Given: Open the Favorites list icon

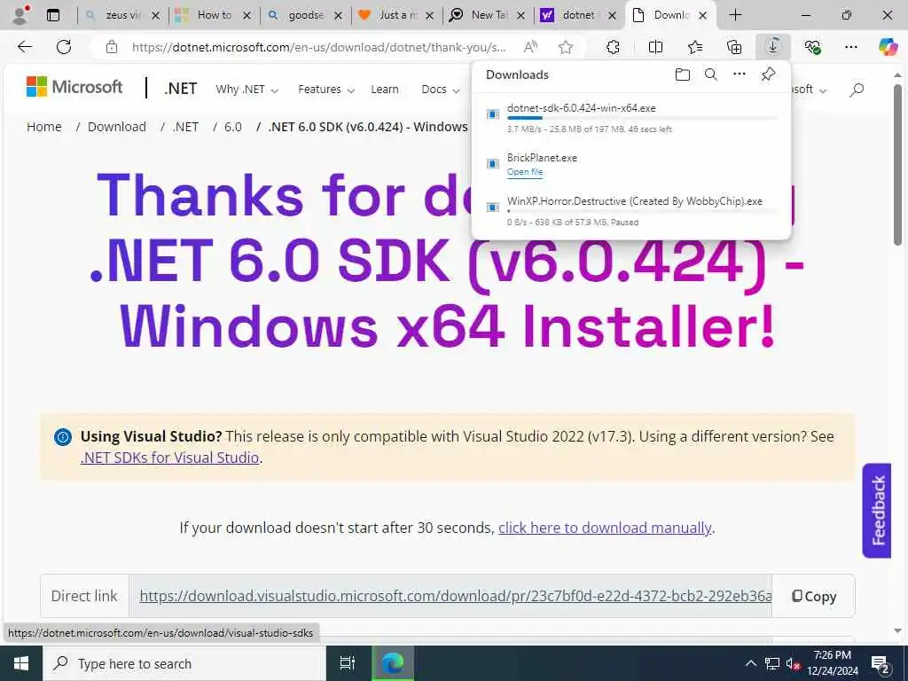Looking at the screenshot, I should [695, 47].
